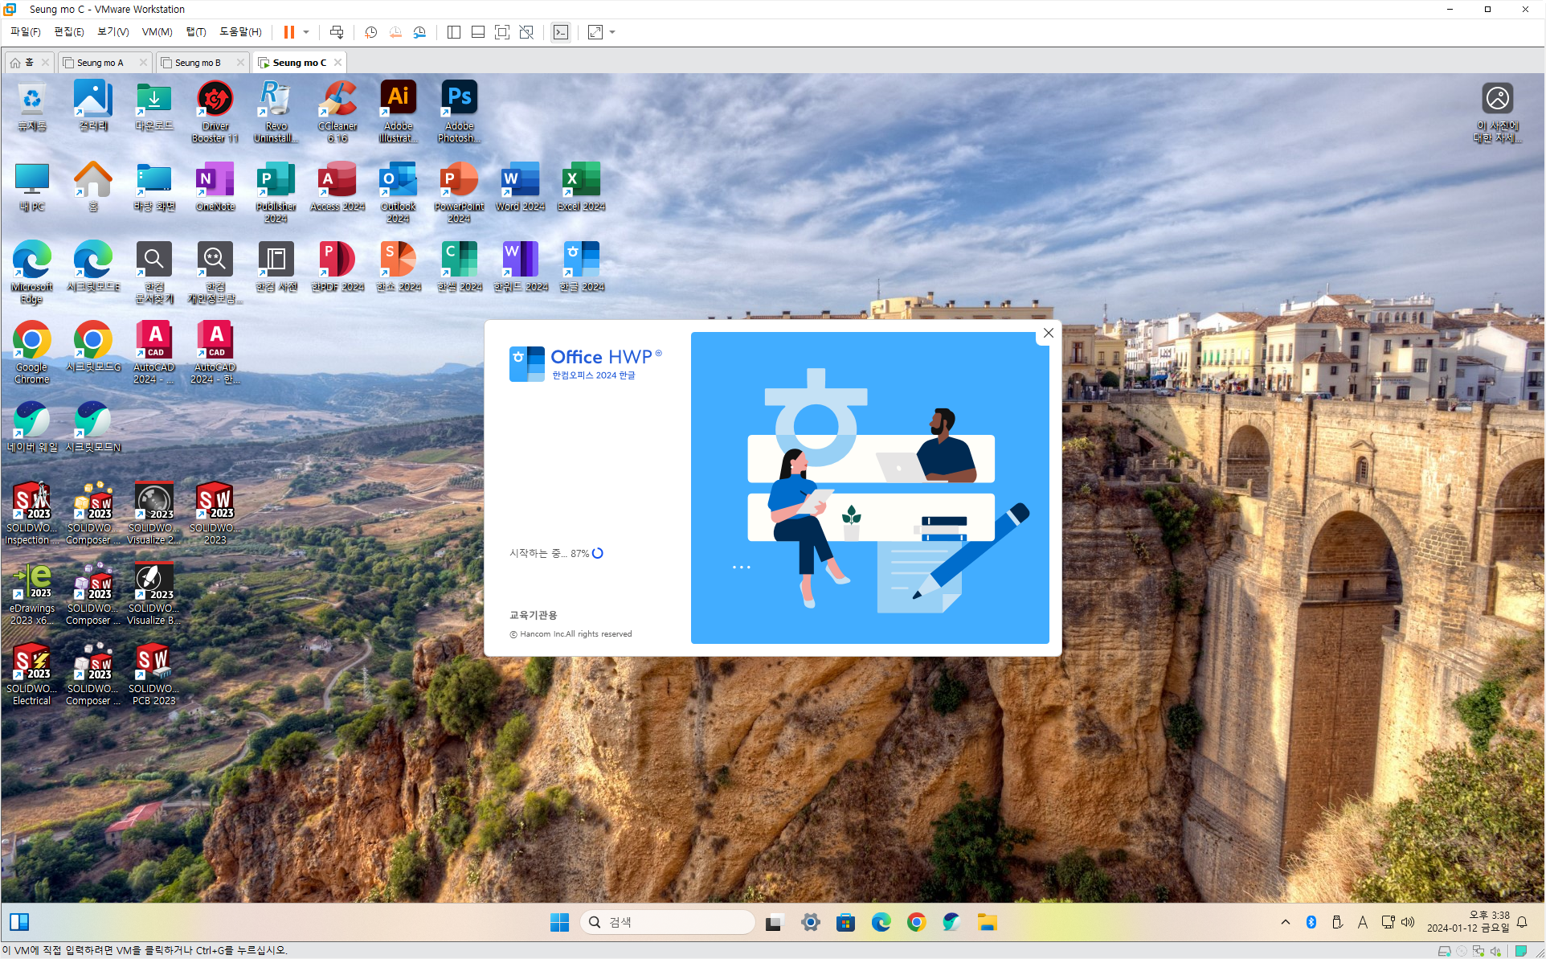This screenshot has height=959, width=1546.
Task: Click the taskbar search box
Action: pos(667,922)
